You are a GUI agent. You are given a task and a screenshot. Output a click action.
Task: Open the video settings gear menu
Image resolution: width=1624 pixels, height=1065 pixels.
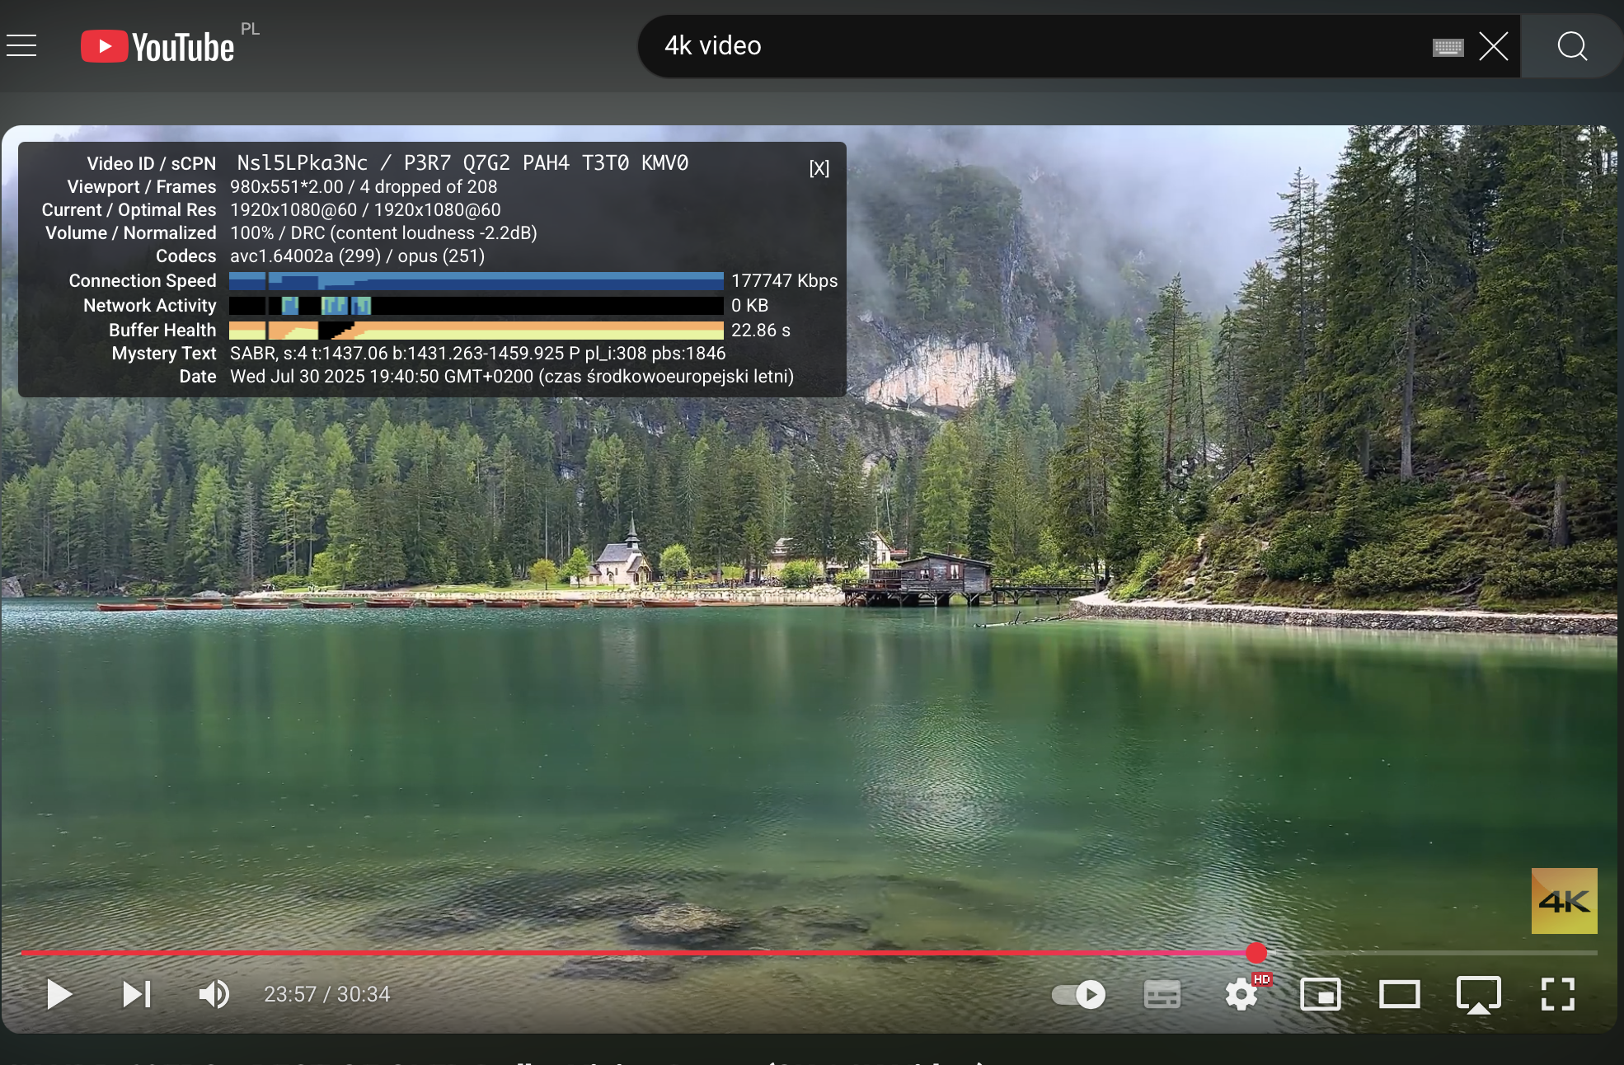click(x=1241, y=994)
